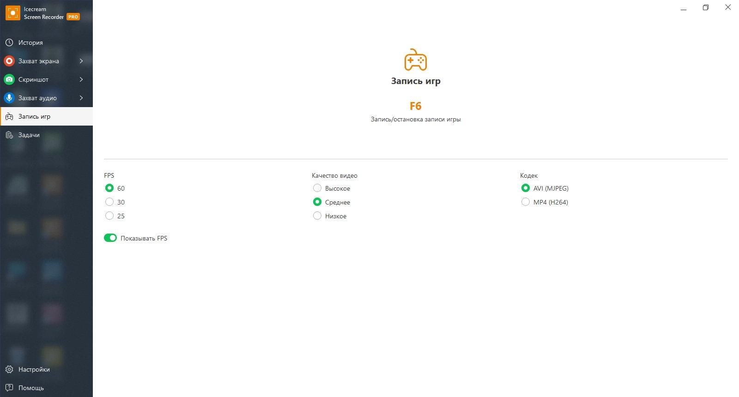Image resolution: width=739 pixels, height=397 pixels.
Task: Click the Запись/остановка записи игры caption
Action: (x=416, y=119)
